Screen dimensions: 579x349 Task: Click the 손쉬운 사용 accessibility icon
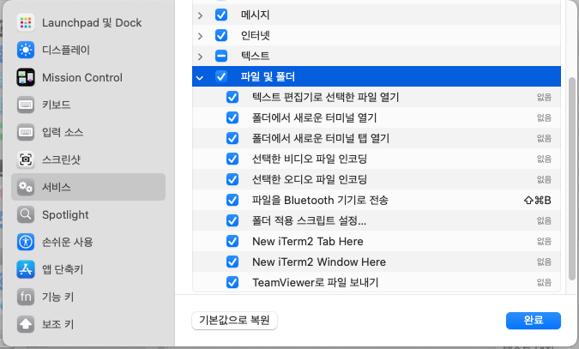[x=26, y=242]
